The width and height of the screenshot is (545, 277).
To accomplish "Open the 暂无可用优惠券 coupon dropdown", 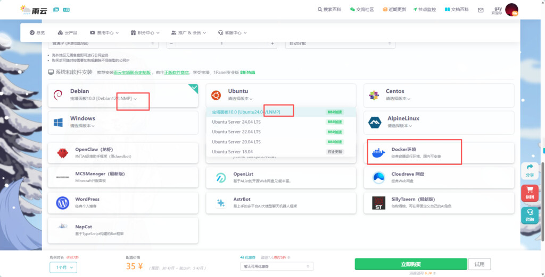I will pyautogui.click(x=277, y=266).
